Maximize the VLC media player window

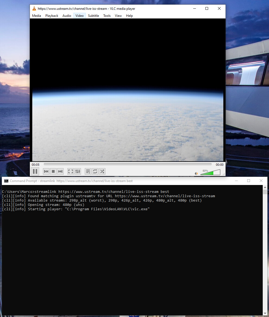(x=207, y=8)
